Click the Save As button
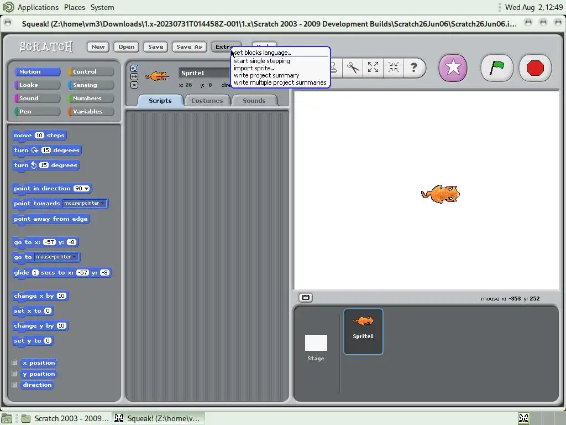Screen dimensions: 566x425 [x=189, y=46]
